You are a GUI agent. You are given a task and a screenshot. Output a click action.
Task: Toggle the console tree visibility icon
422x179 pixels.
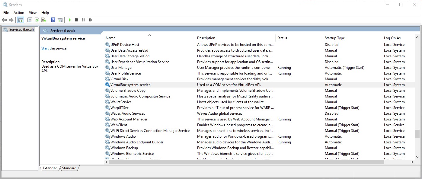pos(21,20)
